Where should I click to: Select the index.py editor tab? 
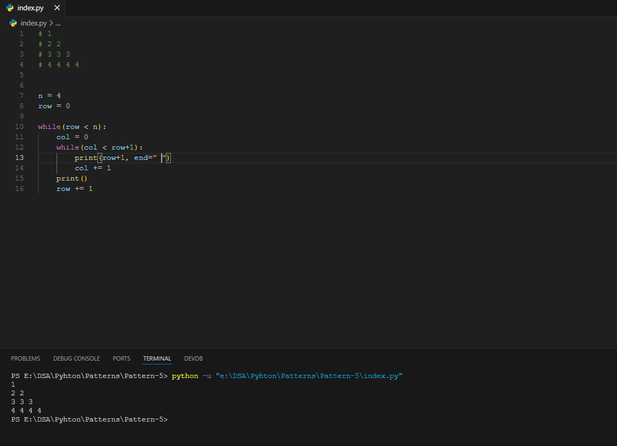[x=32, y=8]
